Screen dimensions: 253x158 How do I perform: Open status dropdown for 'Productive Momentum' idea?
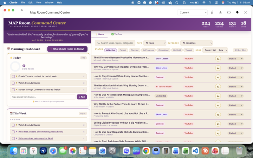[235, 59]
